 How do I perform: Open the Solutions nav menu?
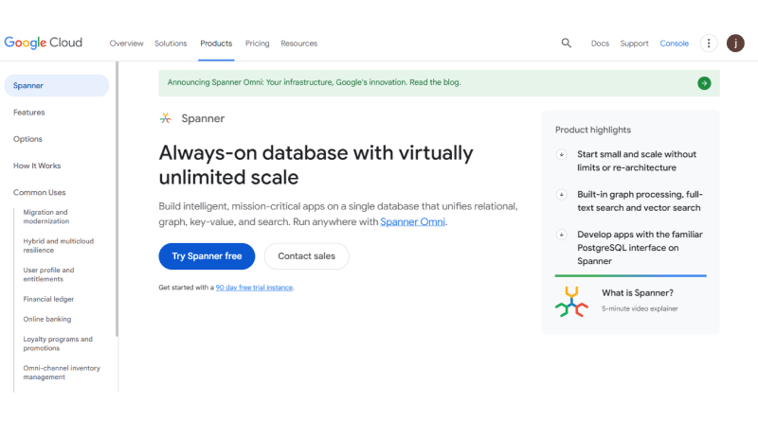[x=171, y=44]
